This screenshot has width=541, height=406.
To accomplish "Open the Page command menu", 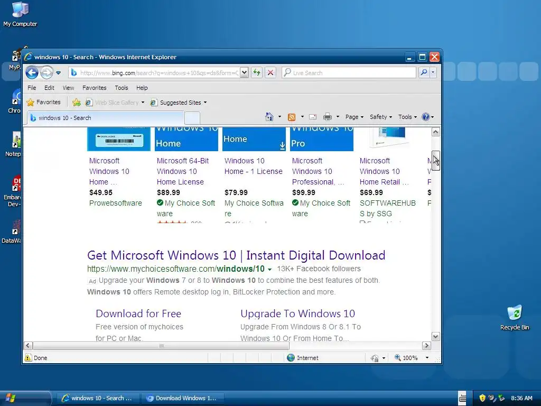I will pos(355,117).
